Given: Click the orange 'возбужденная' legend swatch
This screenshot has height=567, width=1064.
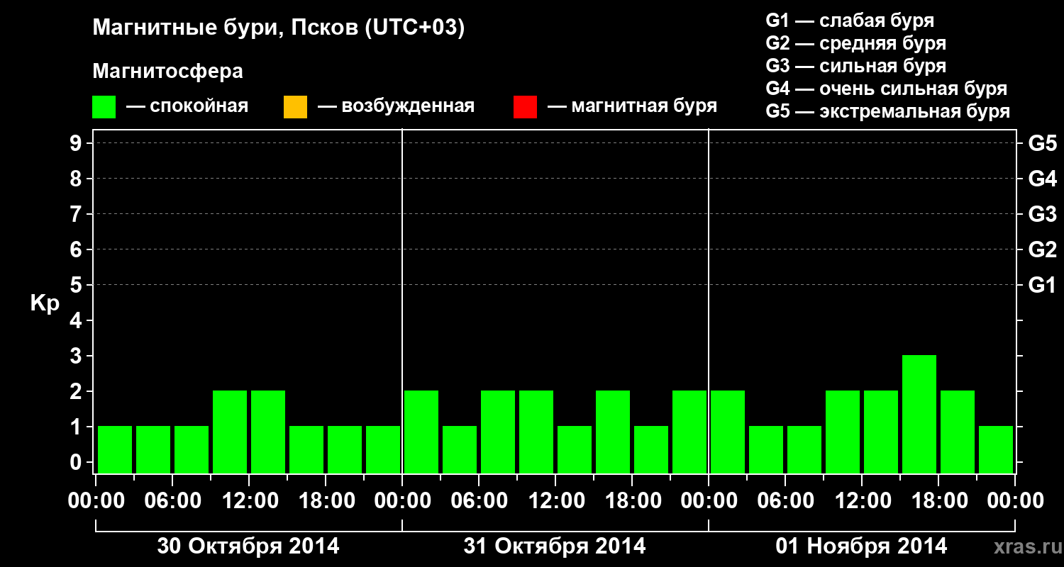Looking at the screenshot, I should point(295,107).
